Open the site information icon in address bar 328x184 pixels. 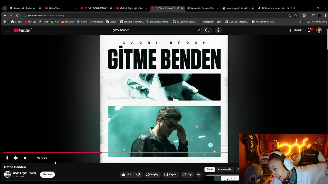click(x=25, y=15)
